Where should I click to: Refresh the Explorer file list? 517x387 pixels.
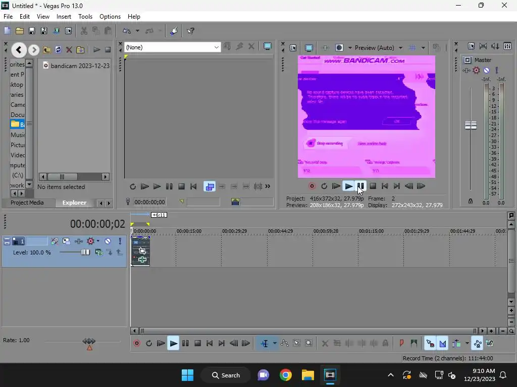pyautogui.click(x=58, y=50)
